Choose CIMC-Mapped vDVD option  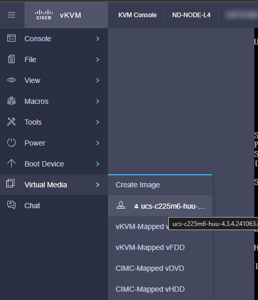click(x=160, y=268)
